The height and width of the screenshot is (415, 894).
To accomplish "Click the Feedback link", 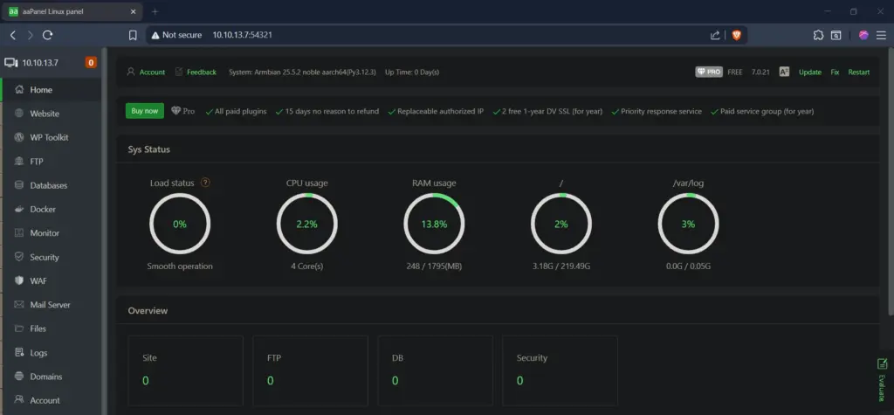I will [202, 72].
